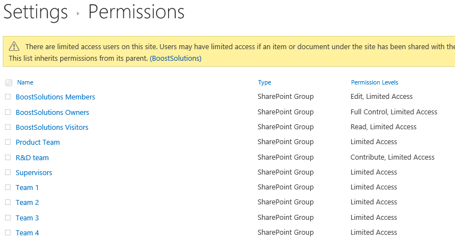Screen dimensions: 455x248
Task: Select the Product Team row checkbox
Action: point(8,142)
